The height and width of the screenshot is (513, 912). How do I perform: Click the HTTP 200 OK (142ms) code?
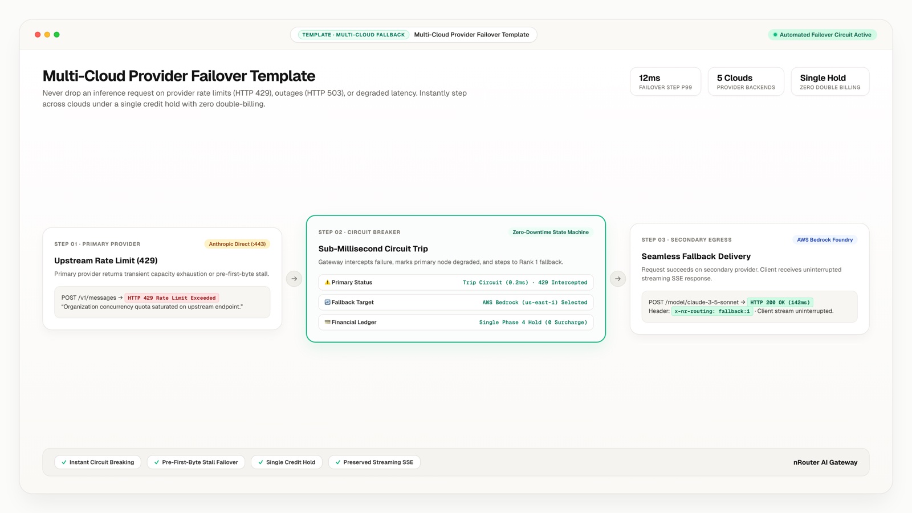pyautogui.click(x=780, y=303)
